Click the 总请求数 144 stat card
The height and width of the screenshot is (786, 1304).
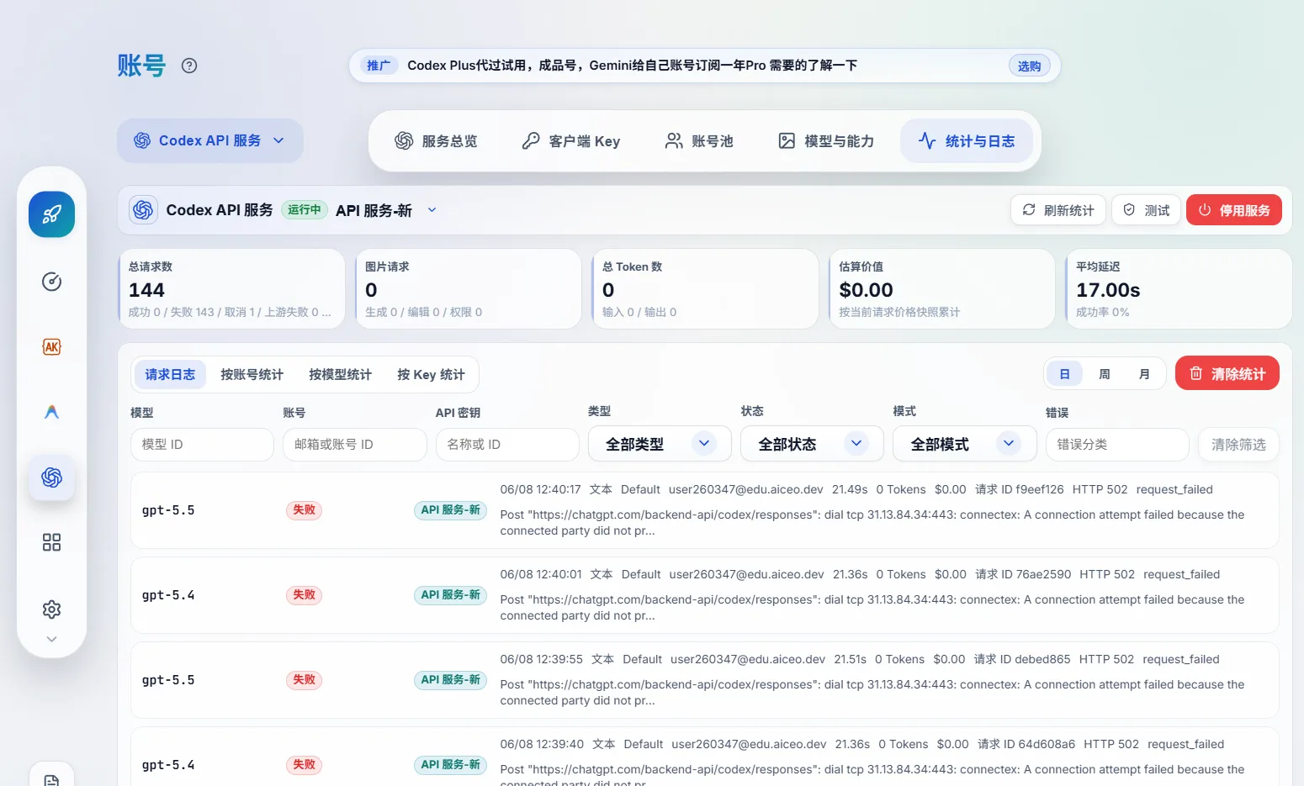pyautogui.click(x=231, y=288)
